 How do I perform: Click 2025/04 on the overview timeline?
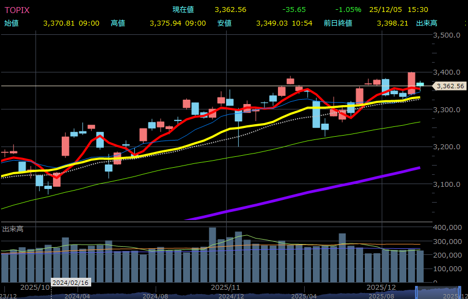tap(304, 296)
